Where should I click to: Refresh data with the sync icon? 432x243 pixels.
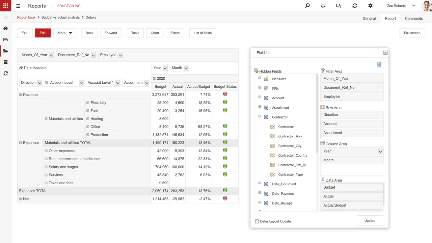[354, 6]
